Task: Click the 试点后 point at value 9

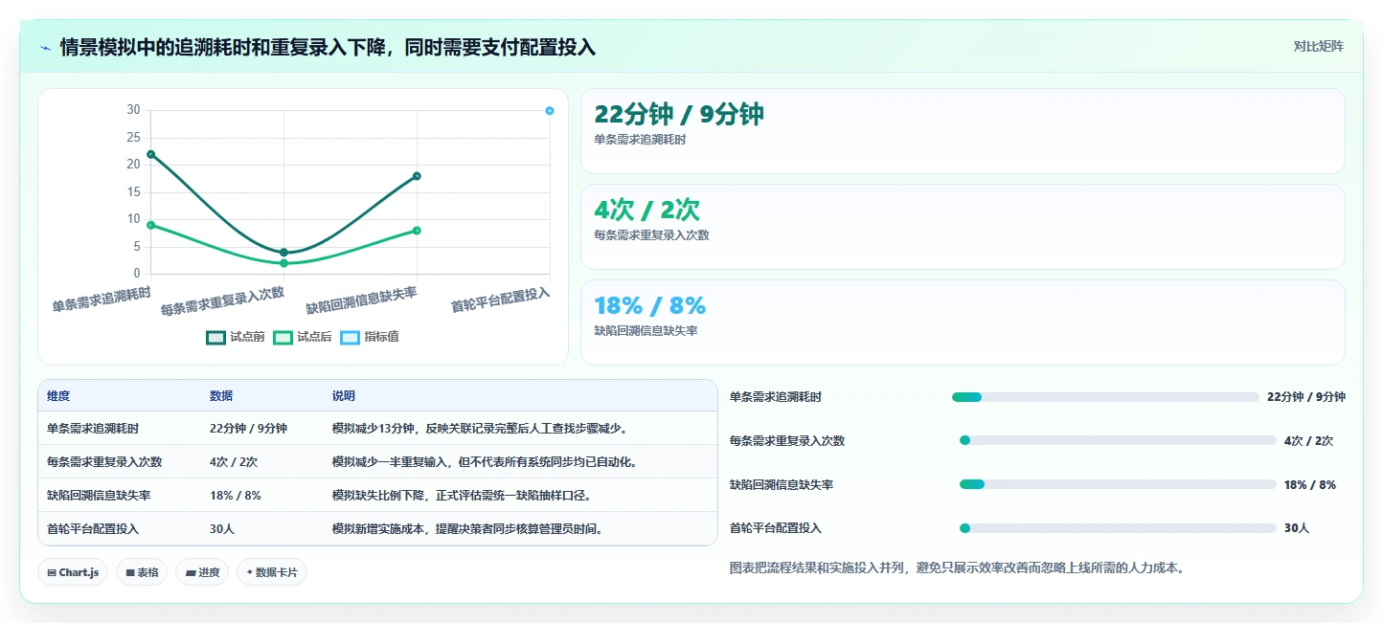Action: 151,225
